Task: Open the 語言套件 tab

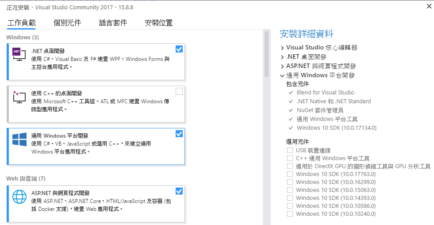Action: click(113, 22)
